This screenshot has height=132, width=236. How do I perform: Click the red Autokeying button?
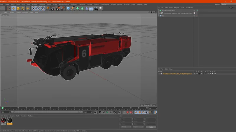(x=128, y=112)
